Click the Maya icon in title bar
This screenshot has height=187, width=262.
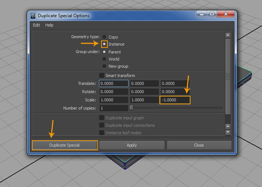point(33,16)
